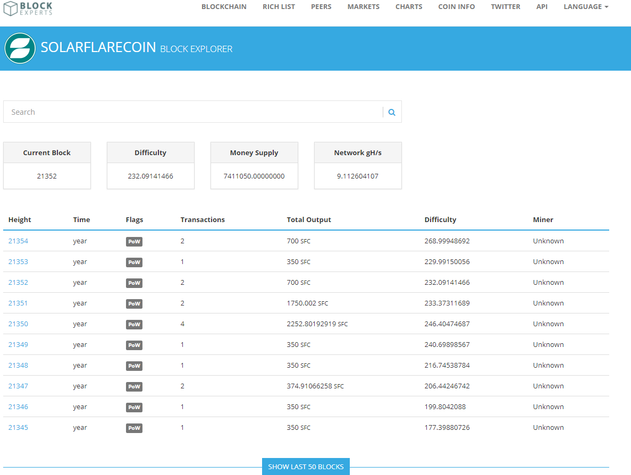Open the Blockchain menu item
The width and height of the screenshot is (631, 475).
(224, 7)
